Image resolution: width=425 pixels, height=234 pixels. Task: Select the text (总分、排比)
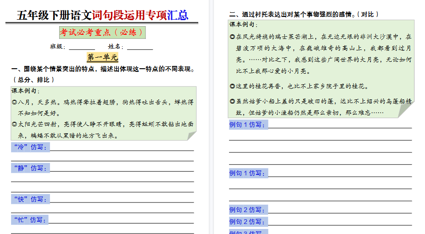coord(34,80)
